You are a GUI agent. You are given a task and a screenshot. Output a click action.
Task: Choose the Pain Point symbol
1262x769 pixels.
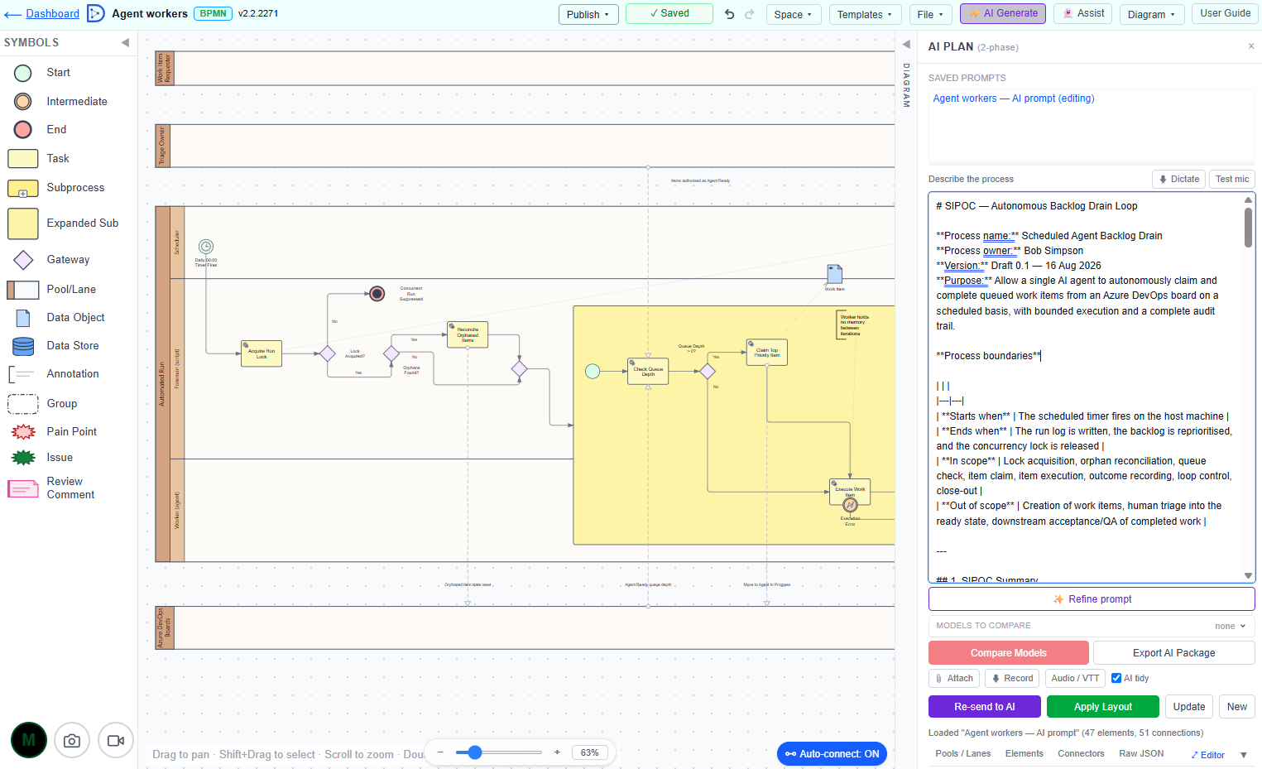coord(23,432)
